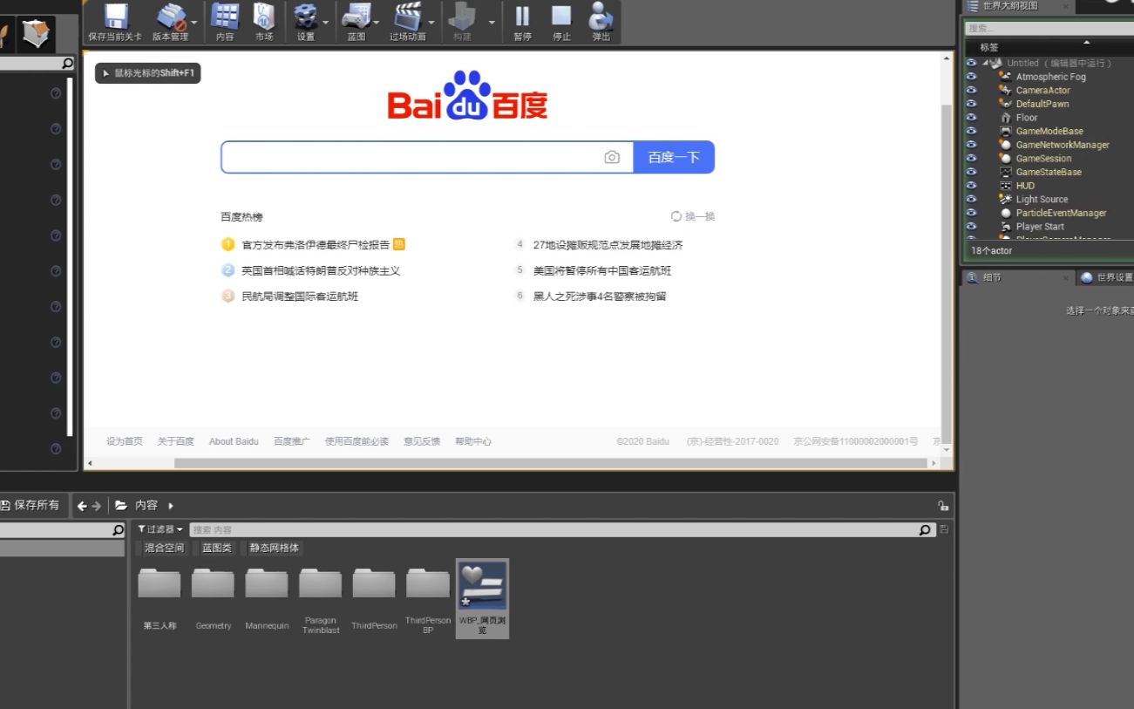Viewport: 1134px width, 709px height.
Task: Toggle visibility eye for HUD
Action: 971,186
